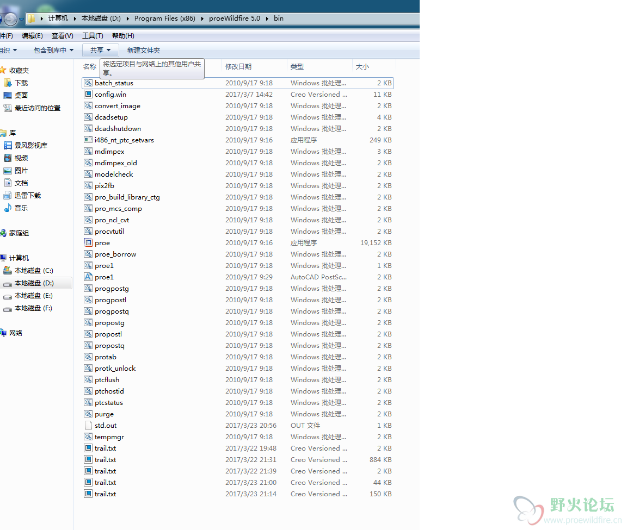Click the std.out blank file icon
Screen dimensions: 627x530
pos(88,425)
